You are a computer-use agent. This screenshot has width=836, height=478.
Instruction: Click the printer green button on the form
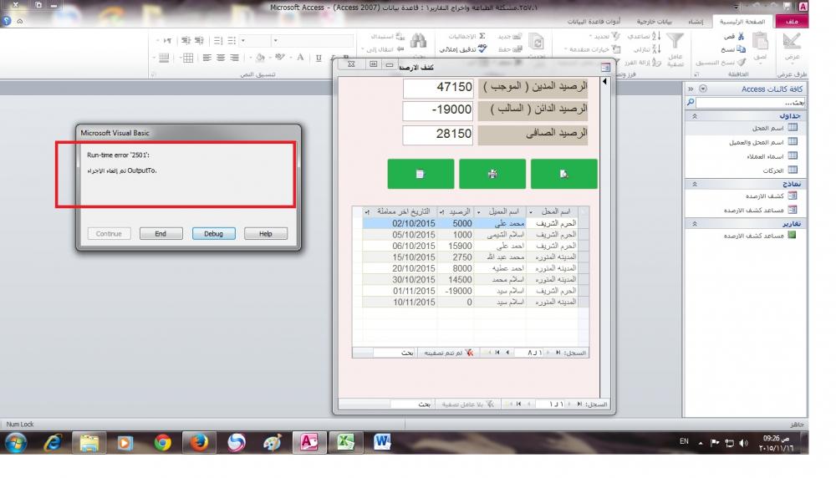[492, 174]
